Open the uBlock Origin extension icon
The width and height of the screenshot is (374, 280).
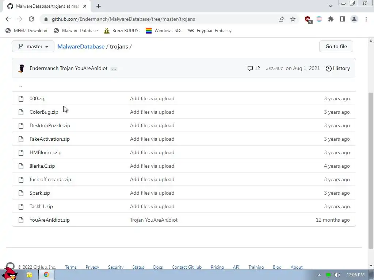pyautogui.click(x=308, y=20)
